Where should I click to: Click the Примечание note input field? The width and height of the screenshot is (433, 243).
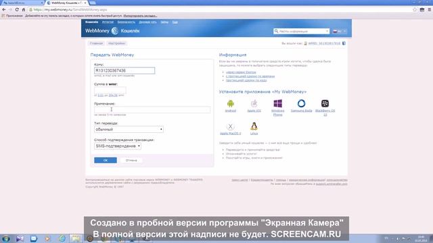[x=152, y=109]
